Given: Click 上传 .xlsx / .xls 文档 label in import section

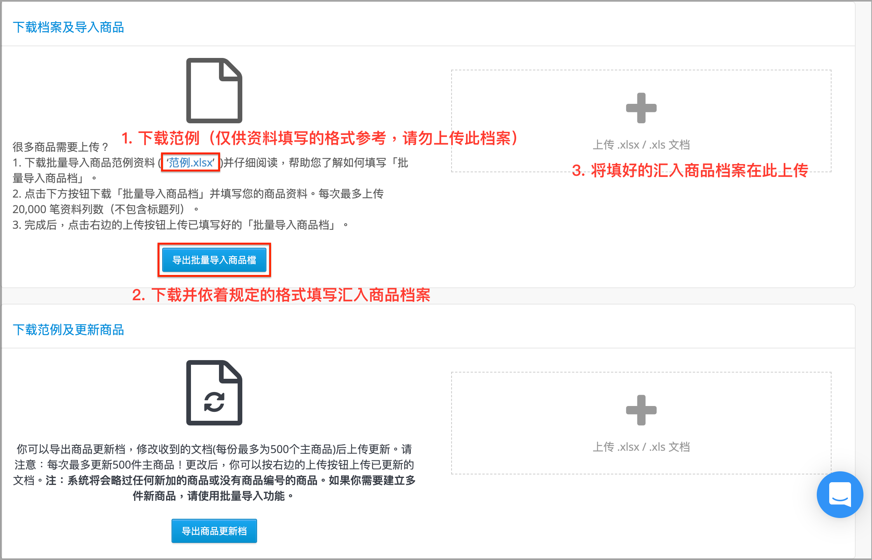Looking at the screenshot, I should (641, 145).
